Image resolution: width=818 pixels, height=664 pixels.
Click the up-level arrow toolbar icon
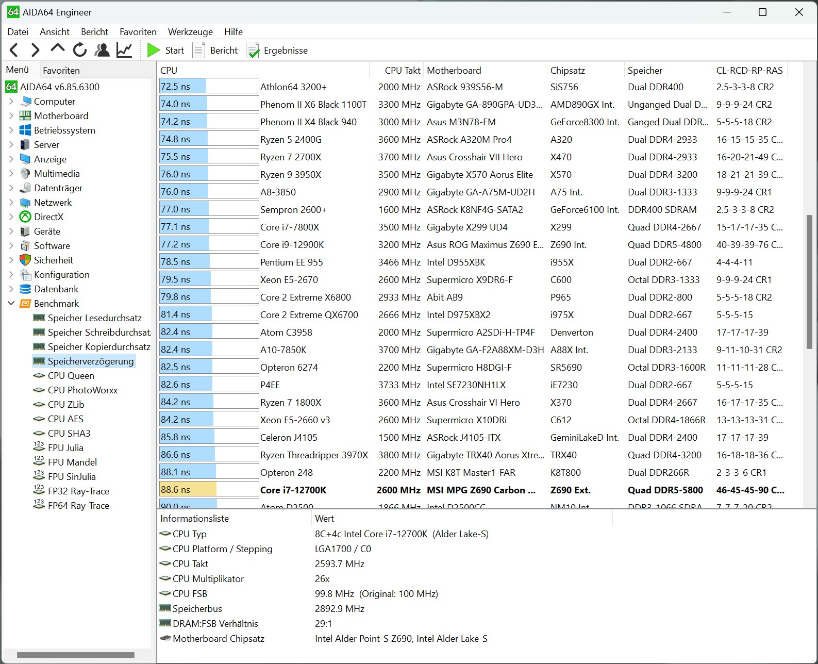pyautogui.click(x=57, y=49)
